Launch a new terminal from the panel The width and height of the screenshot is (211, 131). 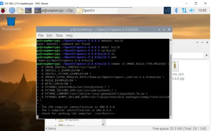pos(28,11)
